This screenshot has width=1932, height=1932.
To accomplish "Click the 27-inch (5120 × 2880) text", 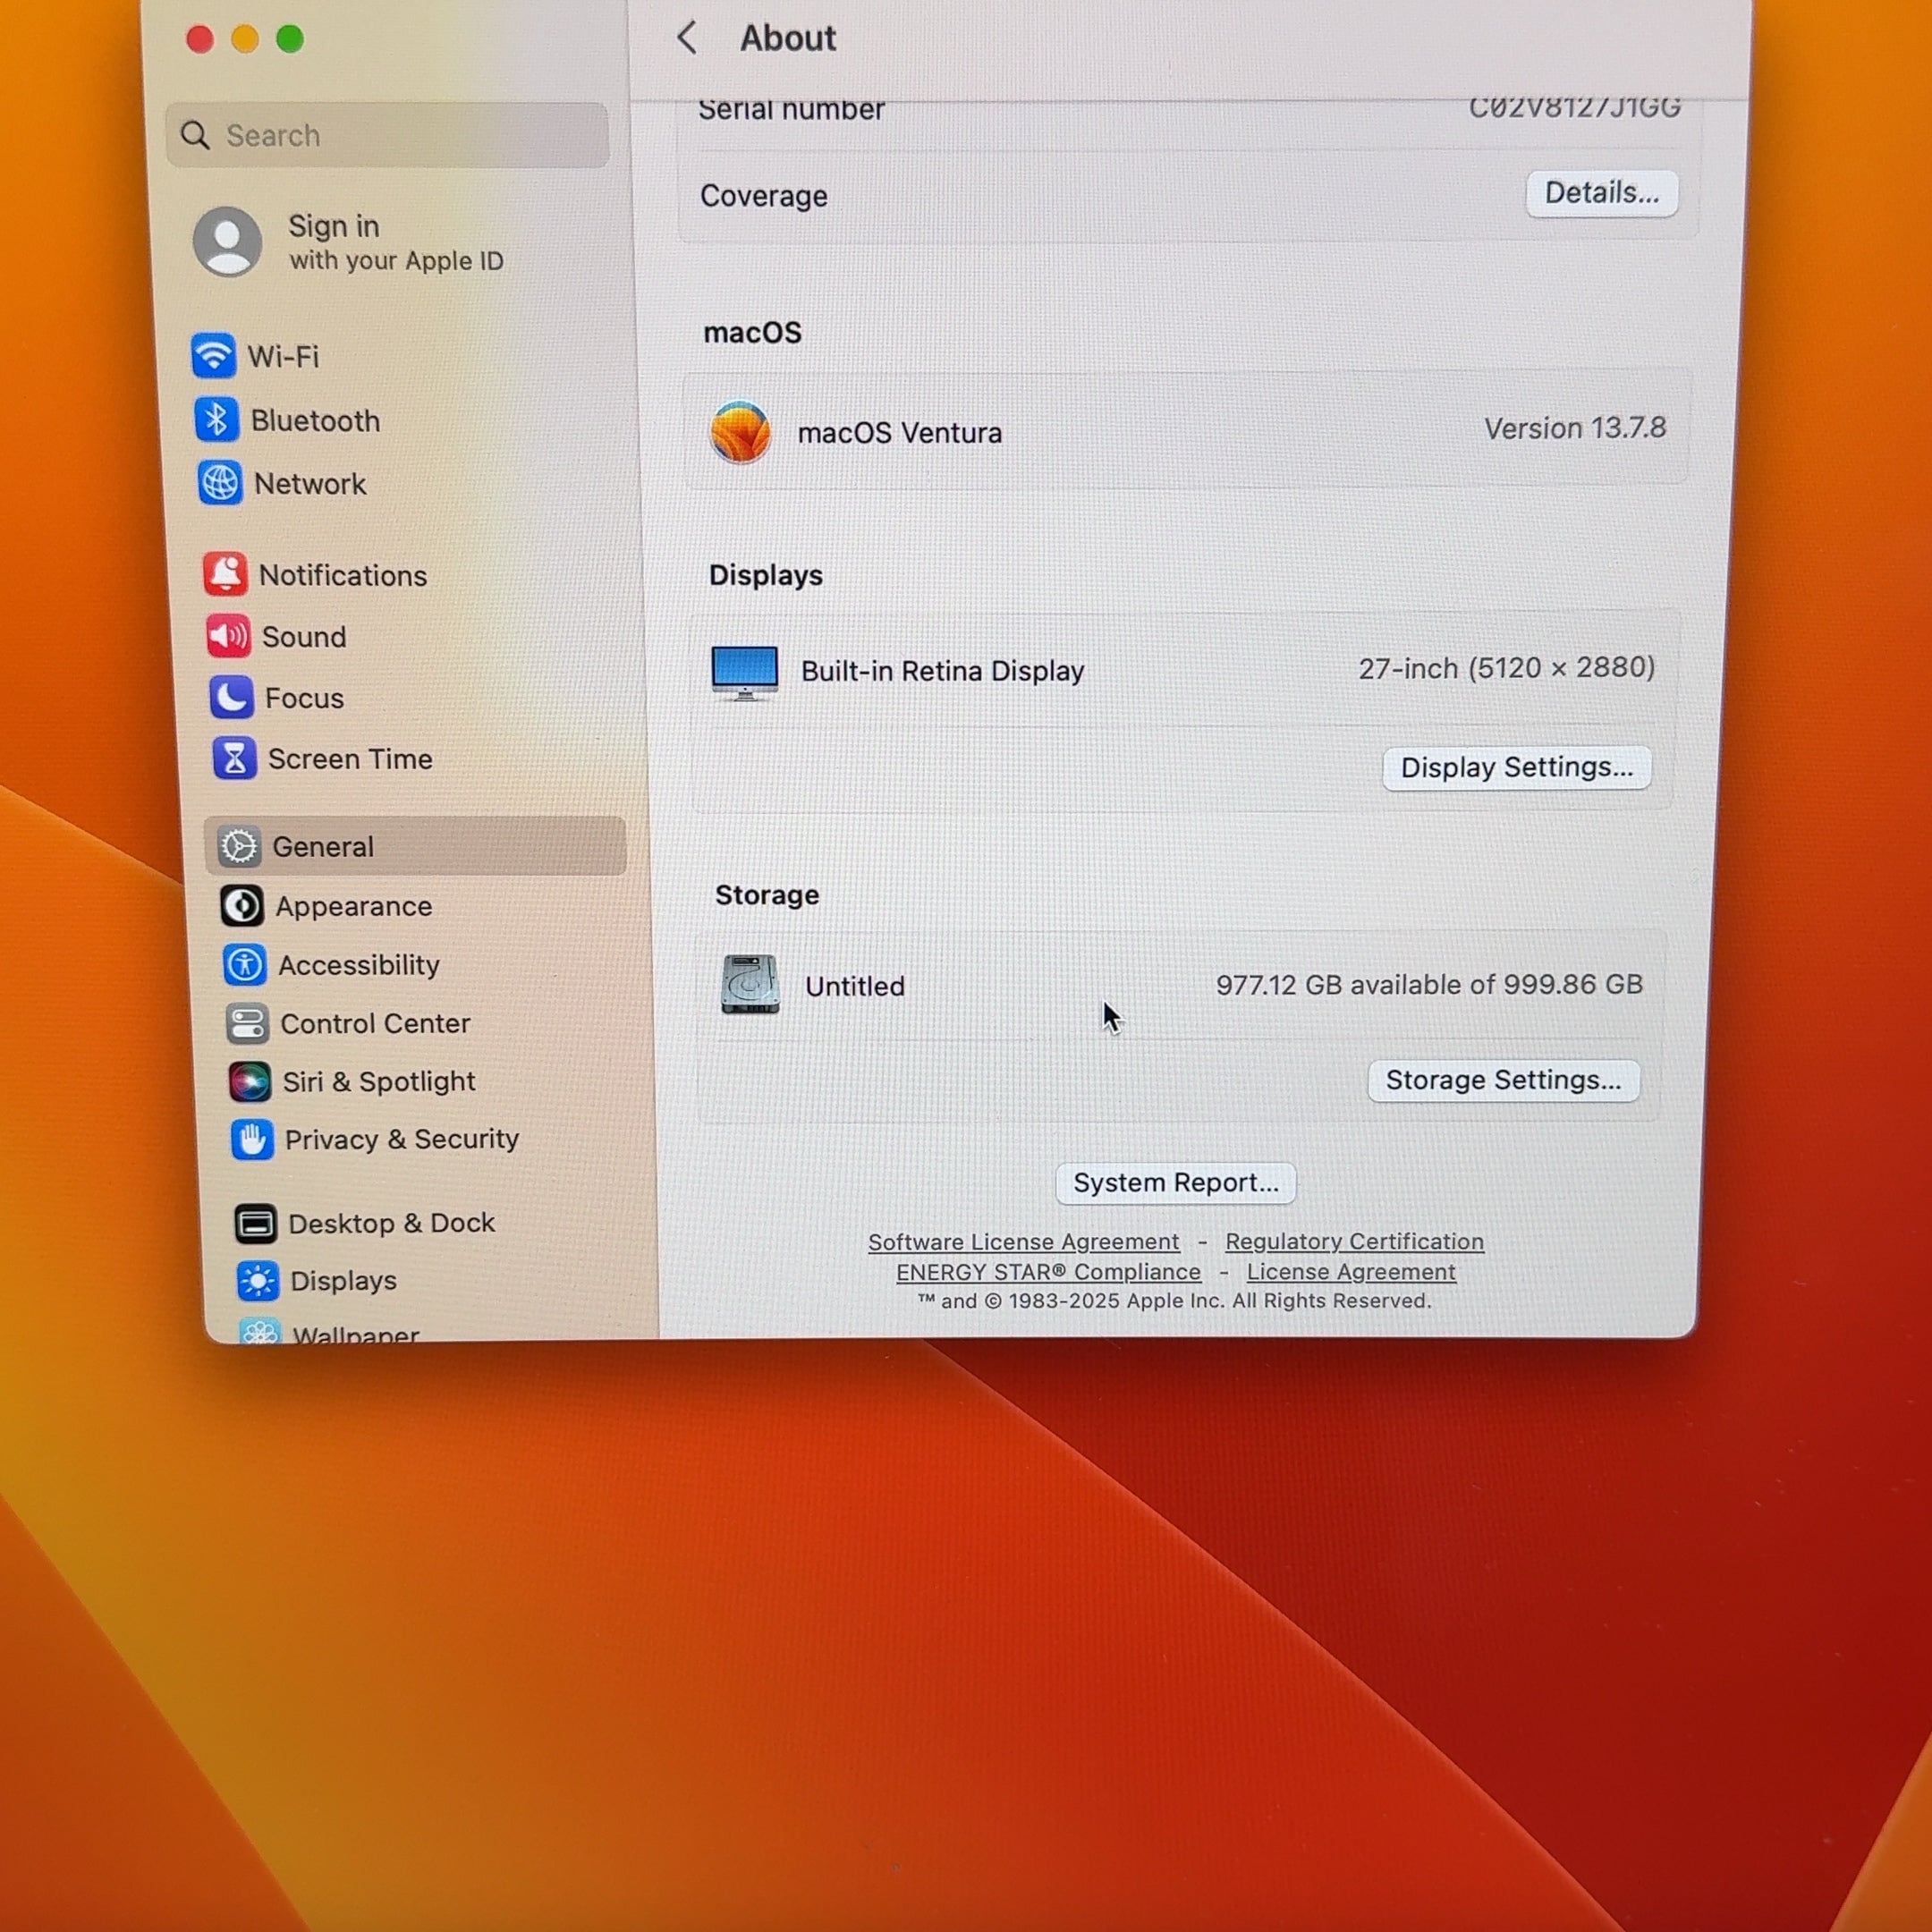I will pos(1506,667).
